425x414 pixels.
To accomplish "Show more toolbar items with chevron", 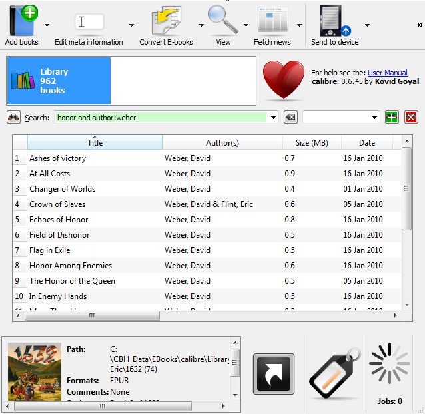I will click(x=420, y=25).
